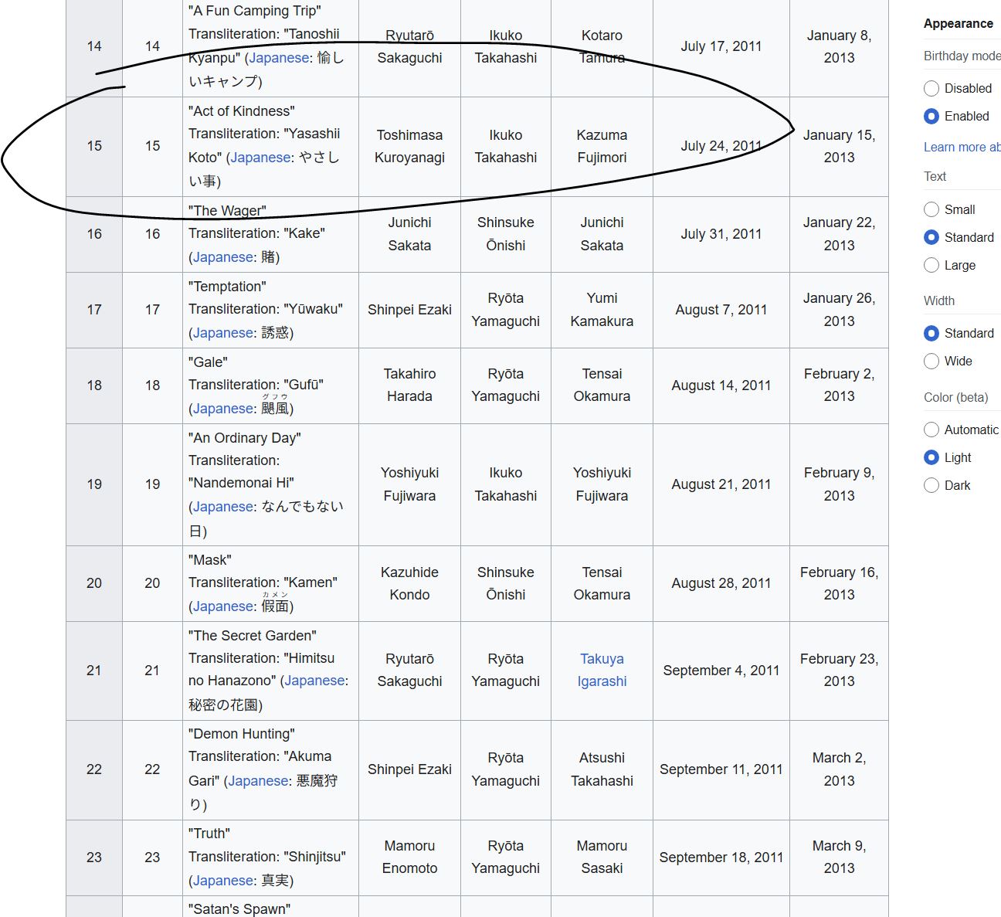The image size is (1001, 917).
Task: Click "Shinsuke Ōnishi" in the Mask row
Action: pos(506,583)
